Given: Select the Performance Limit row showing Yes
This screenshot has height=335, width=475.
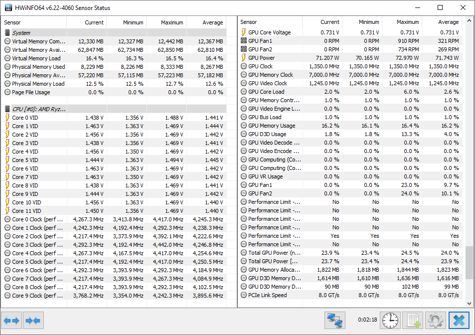Looking at the screenshot, I should (x=350, y=236).
